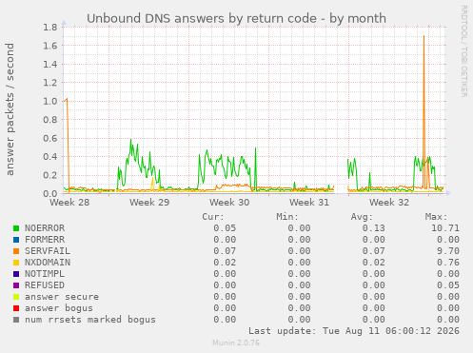The width and height of the screenshot is (473, 353).
Task: Click the dark blue NOTIMPL legend swatch
Action: pyautogui.click(x=16, y=274)
